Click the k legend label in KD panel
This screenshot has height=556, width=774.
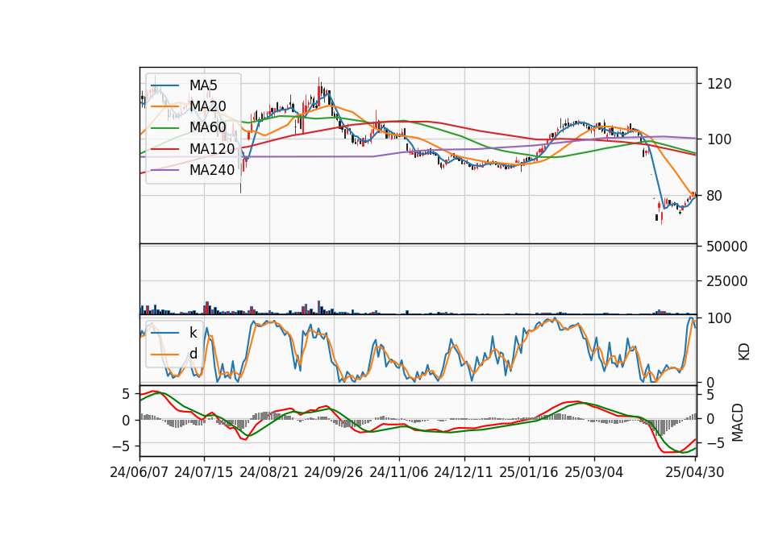[193, 333]
